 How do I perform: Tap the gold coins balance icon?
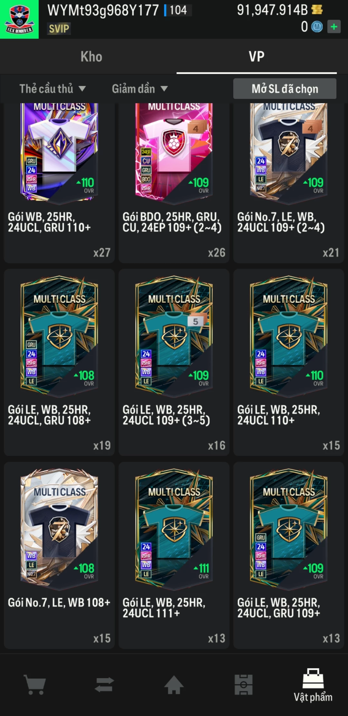[x=317, y=10]
